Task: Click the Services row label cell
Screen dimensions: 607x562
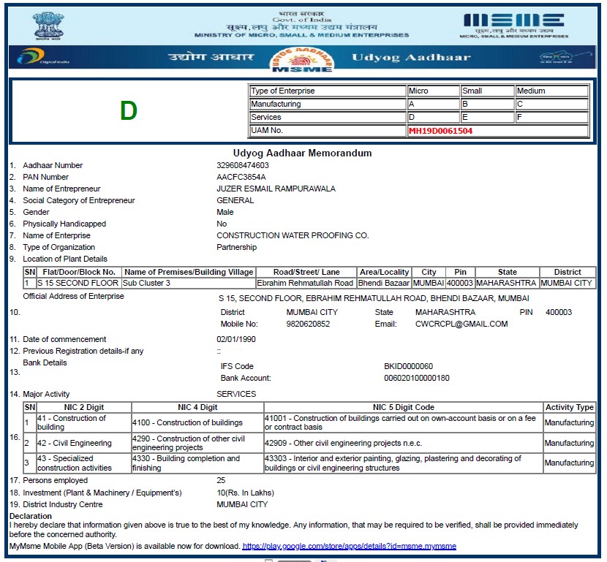Action: click(x=328, y=118)
